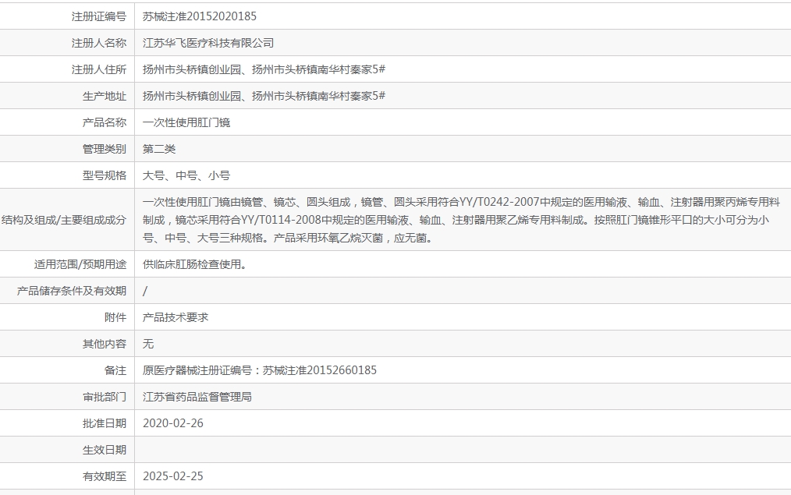Select management category 第二类
Screen dimensions: 791x495
pyautogui.click(x=159, y=149)
